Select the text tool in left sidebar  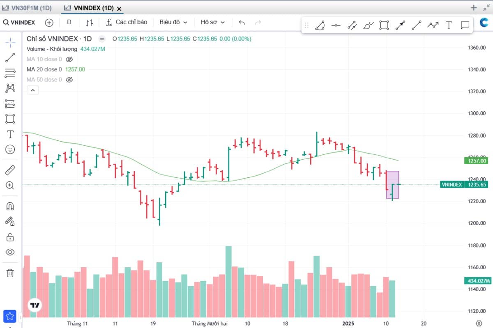click(10, 134)
